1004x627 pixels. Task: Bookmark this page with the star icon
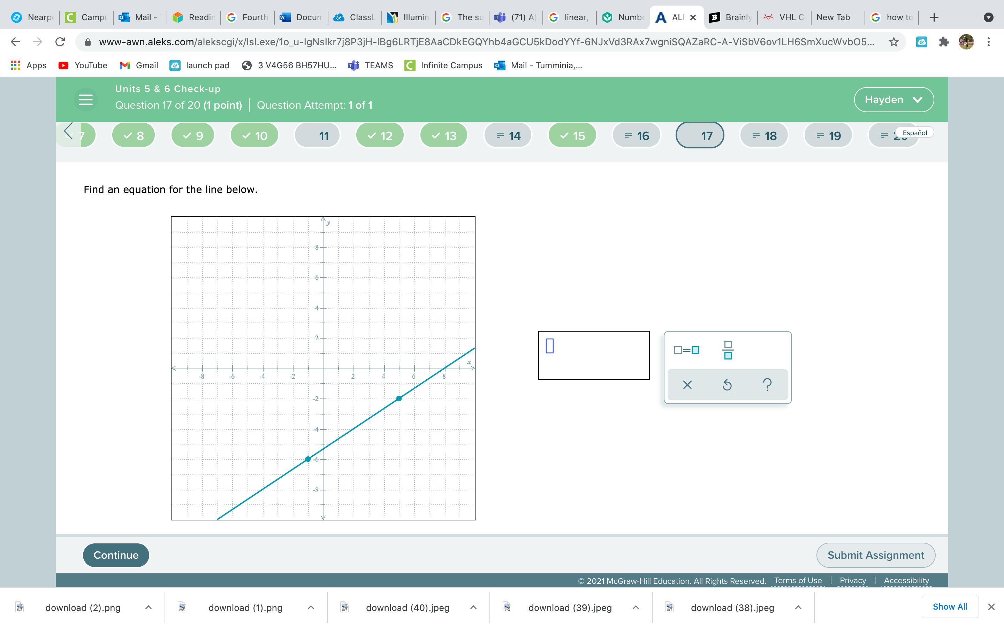pyautogui.click(x=893, y=42)
